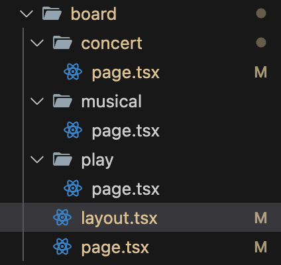281x265 pixels.
Task: Click React icon beside layout.tsx
Action: click(62, 217)
